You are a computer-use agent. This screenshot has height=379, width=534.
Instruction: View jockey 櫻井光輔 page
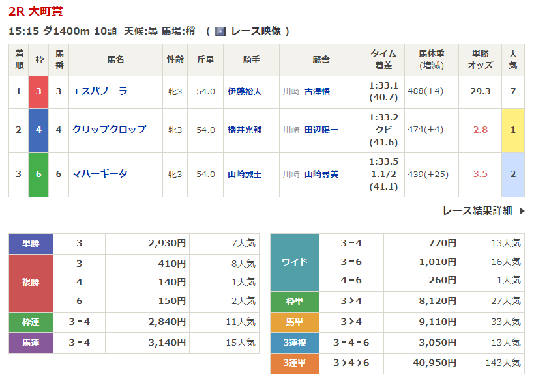pyautogui.click(x=245, y=130)
